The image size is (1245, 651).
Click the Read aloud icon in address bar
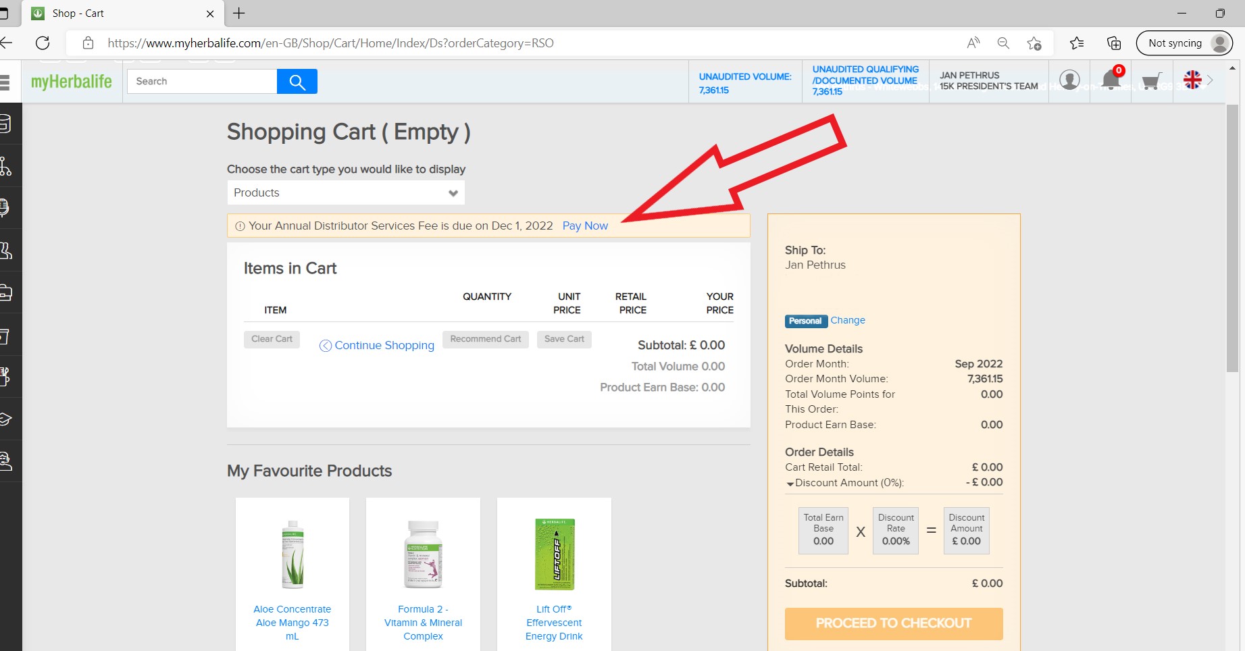[x=973, y=43]
